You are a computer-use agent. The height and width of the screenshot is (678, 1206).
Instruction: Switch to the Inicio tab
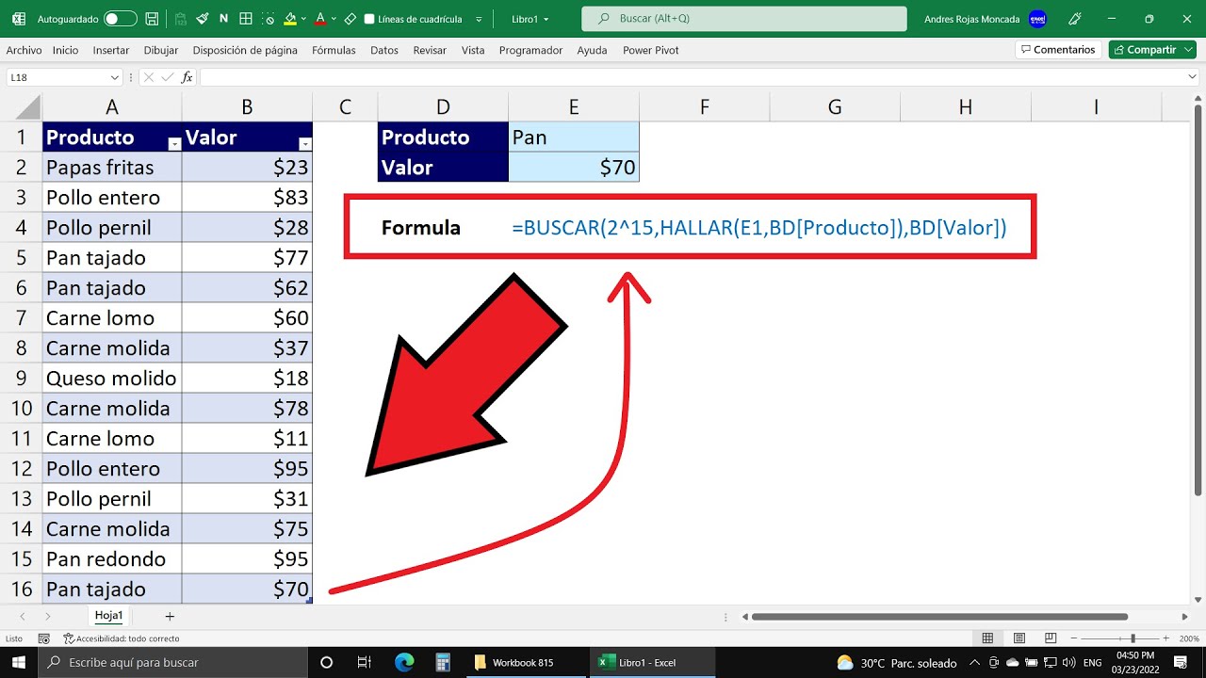point(66,50)
